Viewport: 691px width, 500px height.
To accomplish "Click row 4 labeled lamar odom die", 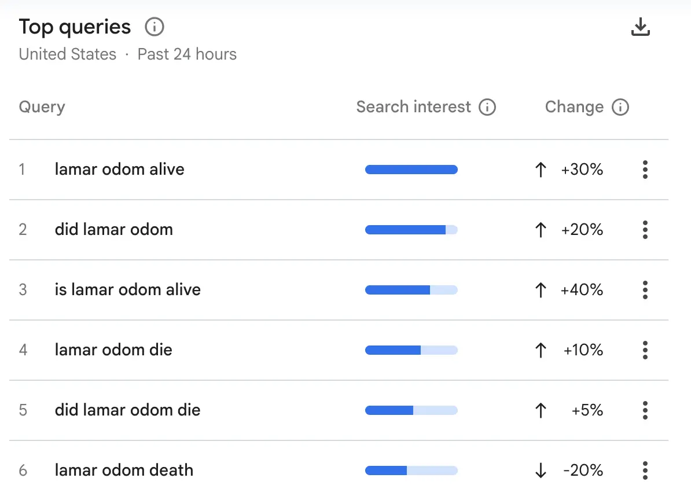I will click(x=113, y=350).
